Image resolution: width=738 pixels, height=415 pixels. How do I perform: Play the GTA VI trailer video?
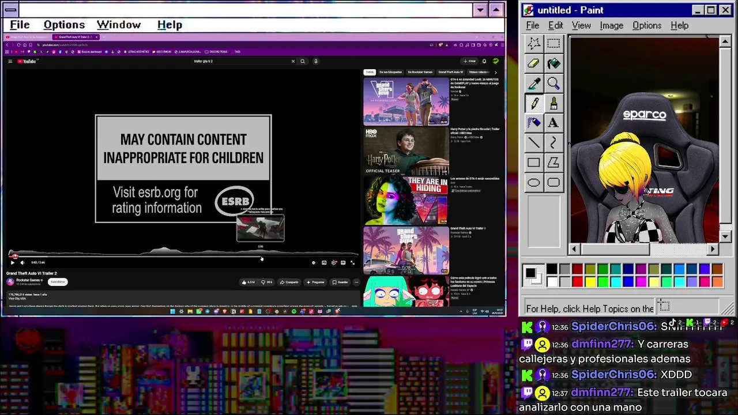[13, 263]
